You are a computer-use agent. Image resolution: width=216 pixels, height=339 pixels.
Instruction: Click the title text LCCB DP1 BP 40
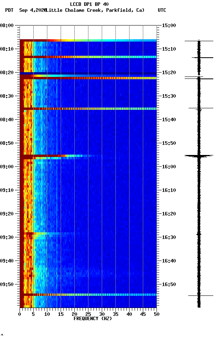[x=89, y=4]
